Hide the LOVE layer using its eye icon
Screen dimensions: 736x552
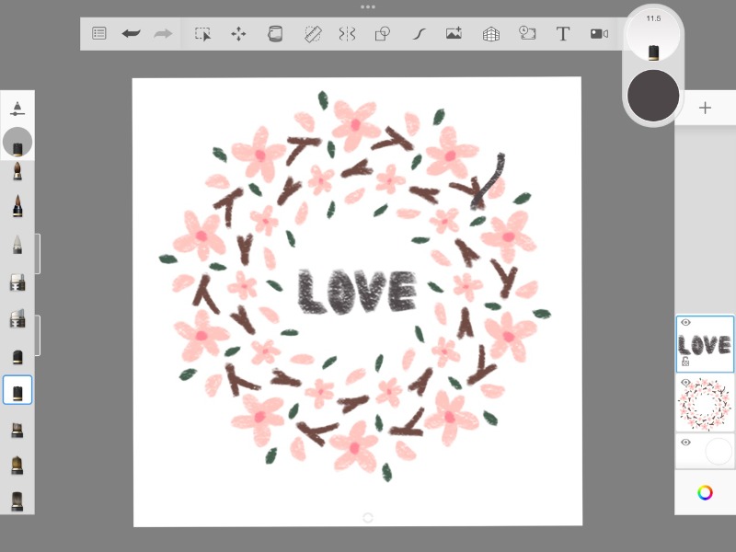pos(685,323)
